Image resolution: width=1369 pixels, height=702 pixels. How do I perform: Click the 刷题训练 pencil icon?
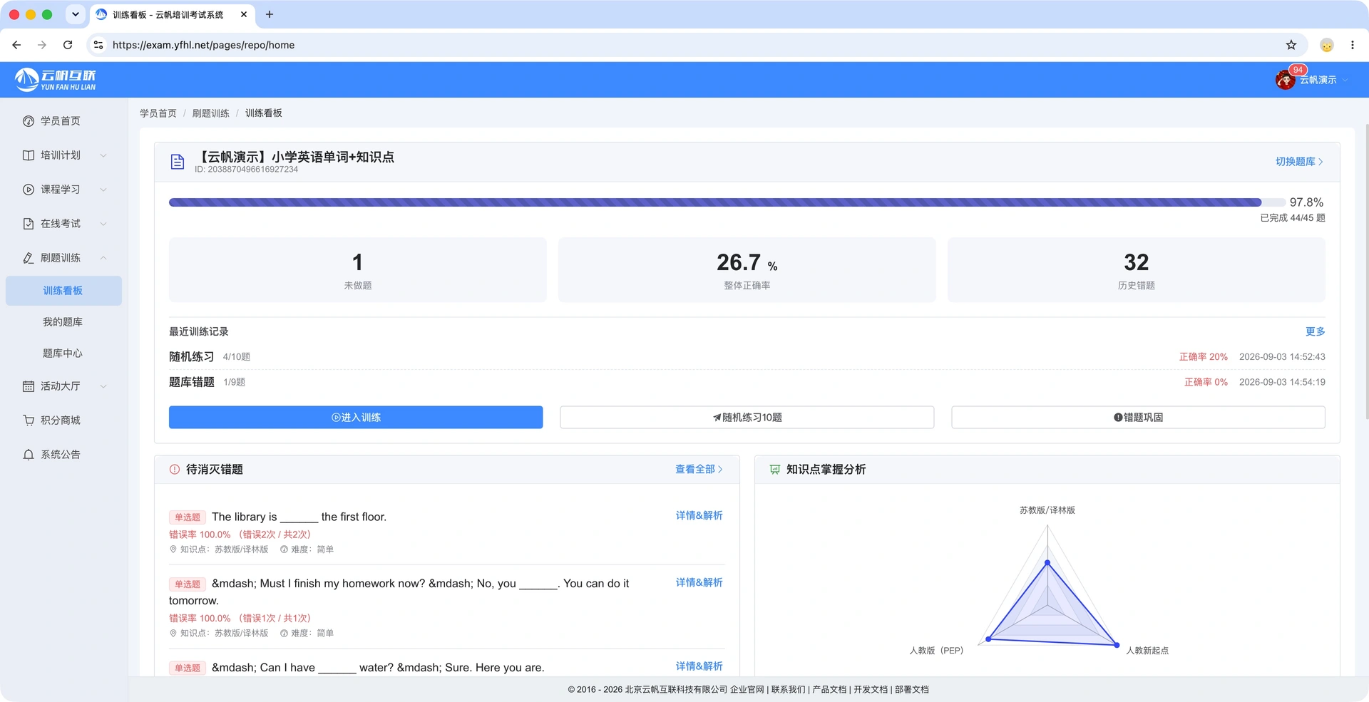29,258
